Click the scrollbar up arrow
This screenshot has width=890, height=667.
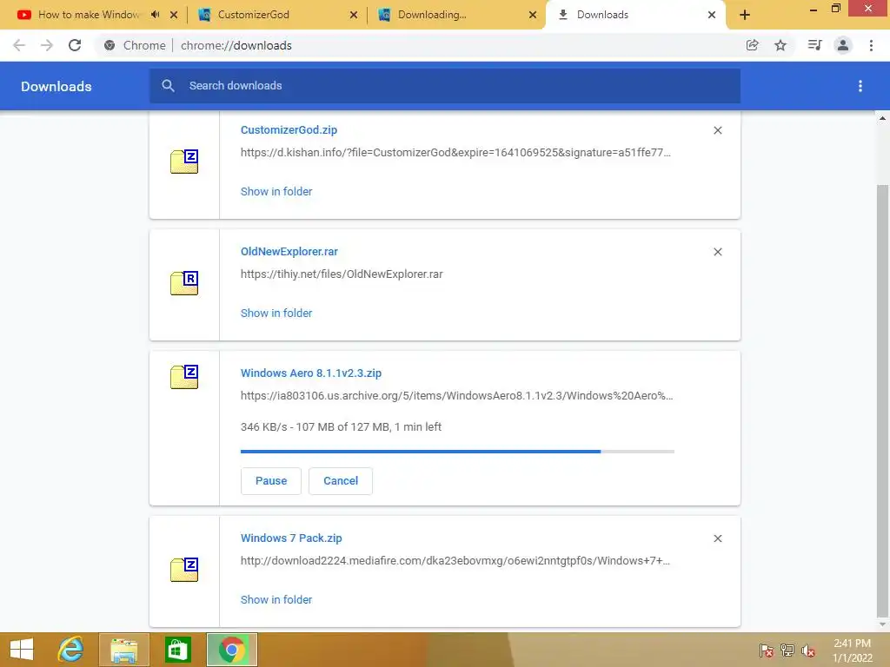[x=882, y=118]
